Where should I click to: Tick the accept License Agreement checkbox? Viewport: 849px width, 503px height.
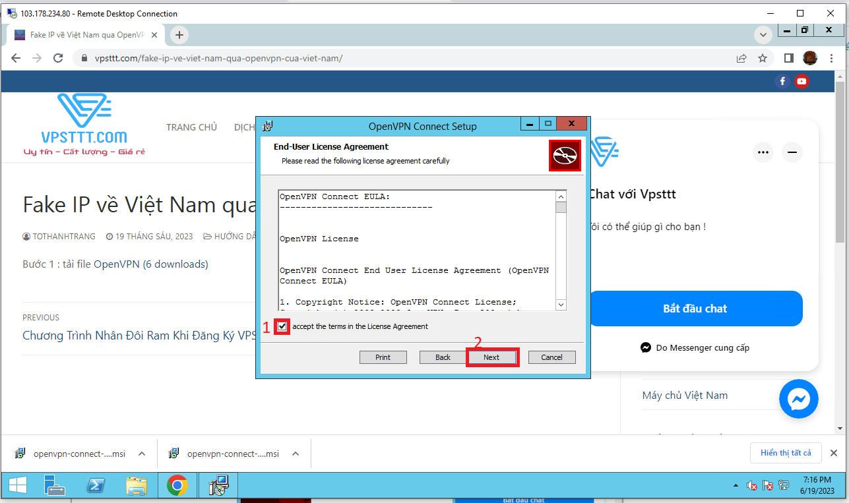[x=282, y=326]
